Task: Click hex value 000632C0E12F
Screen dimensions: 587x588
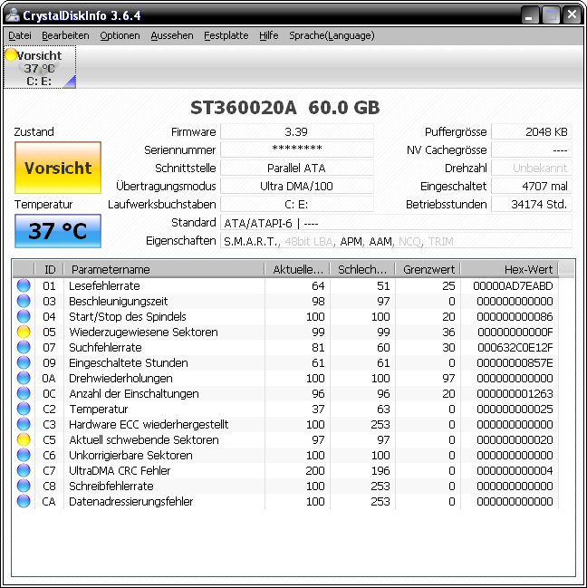Action: (515, 347)
